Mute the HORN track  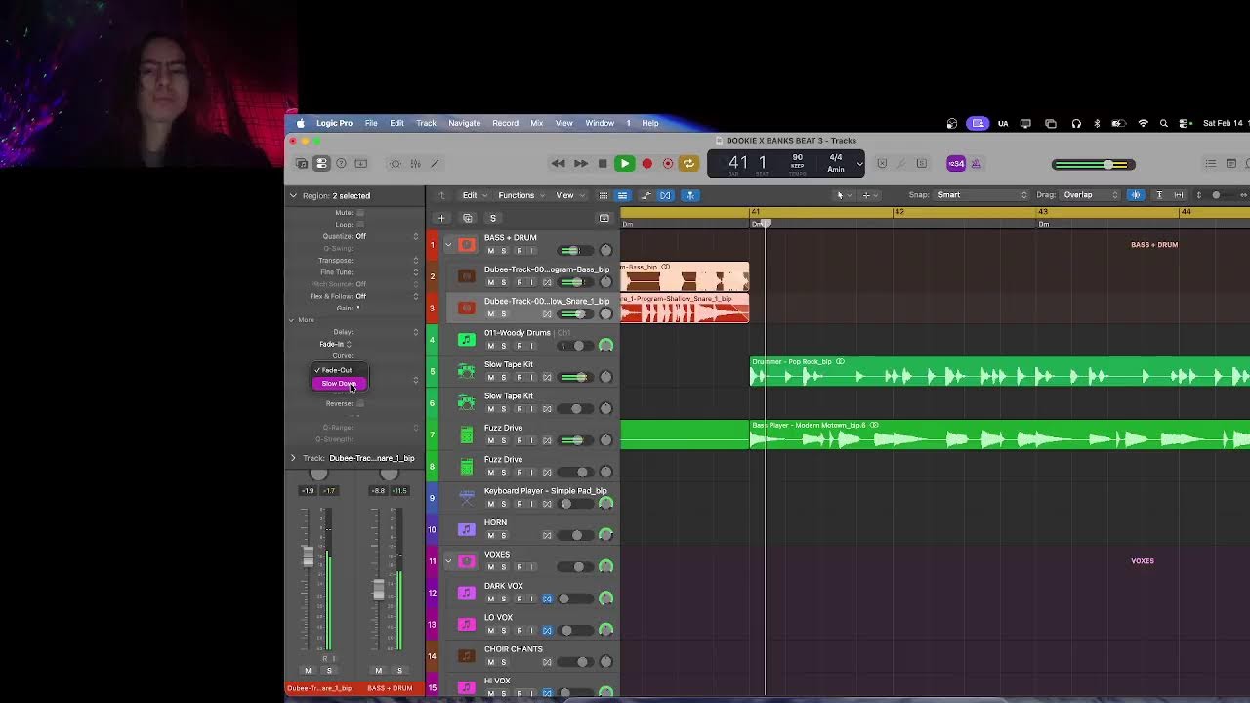(x=490, y=535)
